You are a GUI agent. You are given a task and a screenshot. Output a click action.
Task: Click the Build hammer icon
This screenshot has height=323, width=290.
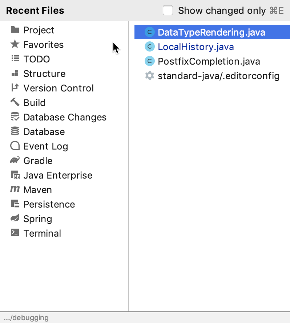[x=15, y=102]
